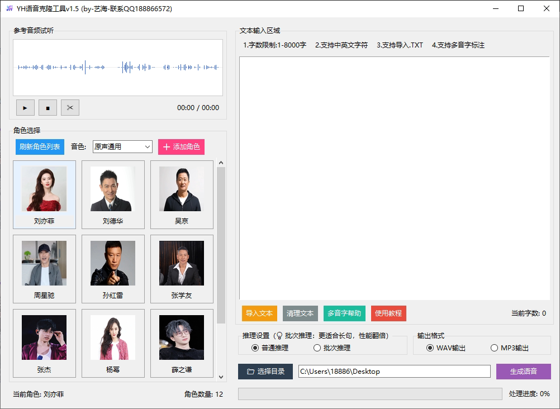Close the YH语音克隆工具 window

click(x=547, y=8)
